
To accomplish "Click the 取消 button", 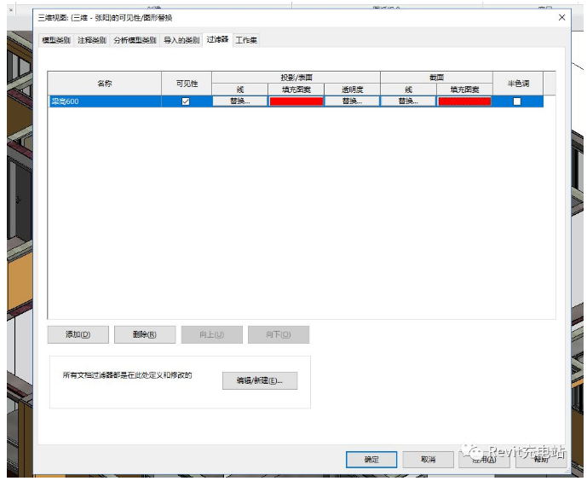I will (428, 459).
